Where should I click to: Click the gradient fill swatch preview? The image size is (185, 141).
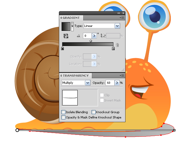(66, 27)
